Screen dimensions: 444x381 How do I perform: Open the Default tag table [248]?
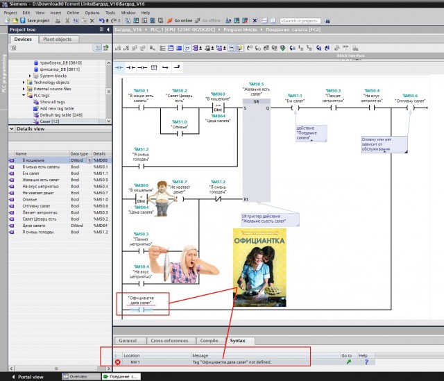point(61,115)
